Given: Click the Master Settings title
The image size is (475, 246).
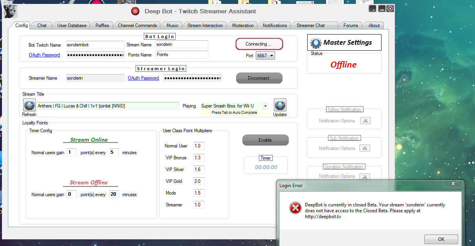Looking at the screenshot, I should point(348,42).
